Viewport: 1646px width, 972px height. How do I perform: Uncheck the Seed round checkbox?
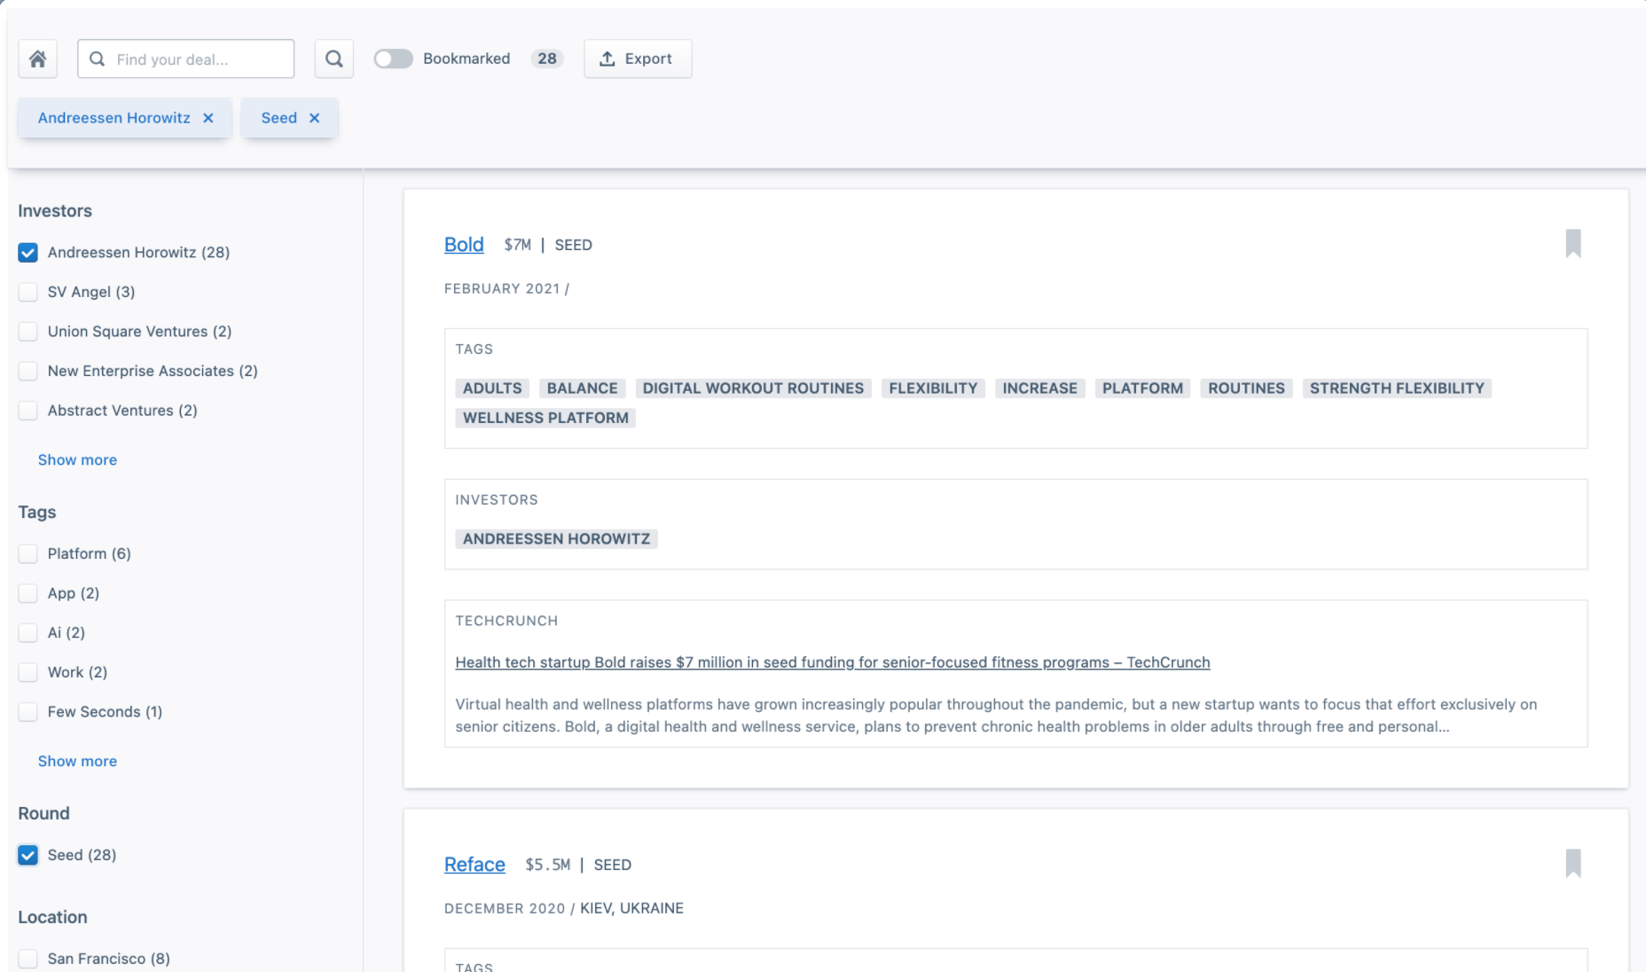tap(28, 855)
